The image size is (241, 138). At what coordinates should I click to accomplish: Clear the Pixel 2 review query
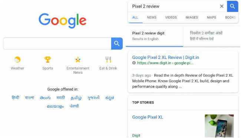(x=222, y=6)
